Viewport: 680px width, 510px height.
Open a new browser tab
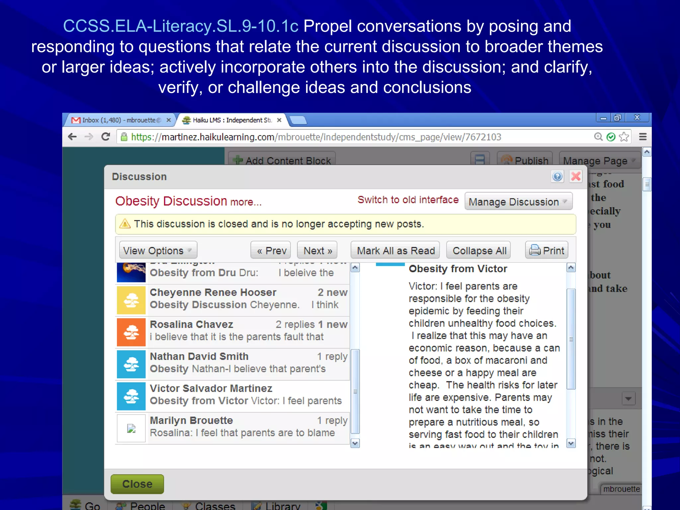[298, 120]
